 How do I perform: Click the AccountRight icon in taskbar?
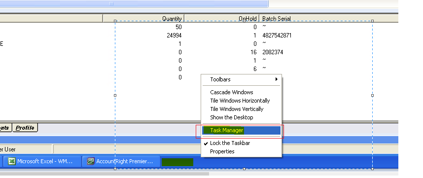[x=91, y=162]
